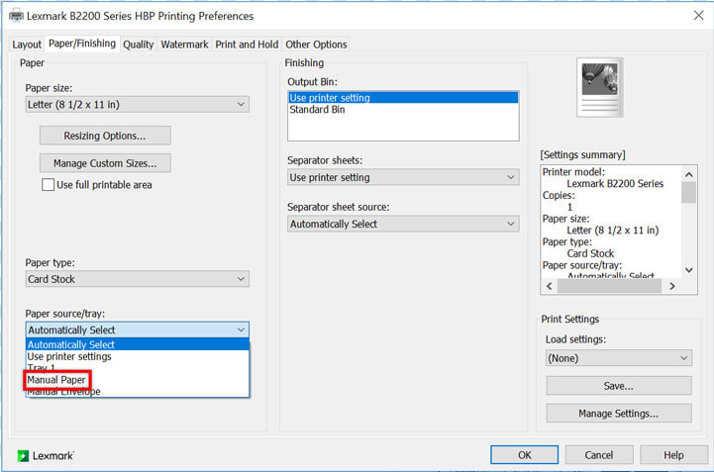
Task: Choose Automatically Select in source list
Action: tap(137, 344)
